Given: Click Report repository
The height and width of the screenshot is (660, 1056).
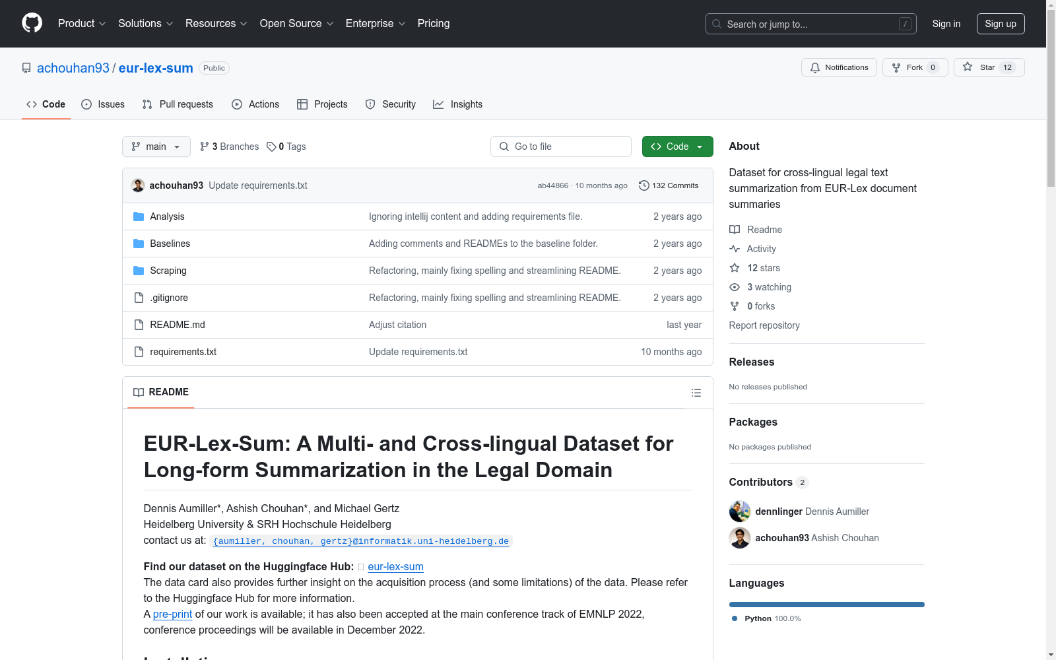Looking at the screenshot, I should pos(764,325).
